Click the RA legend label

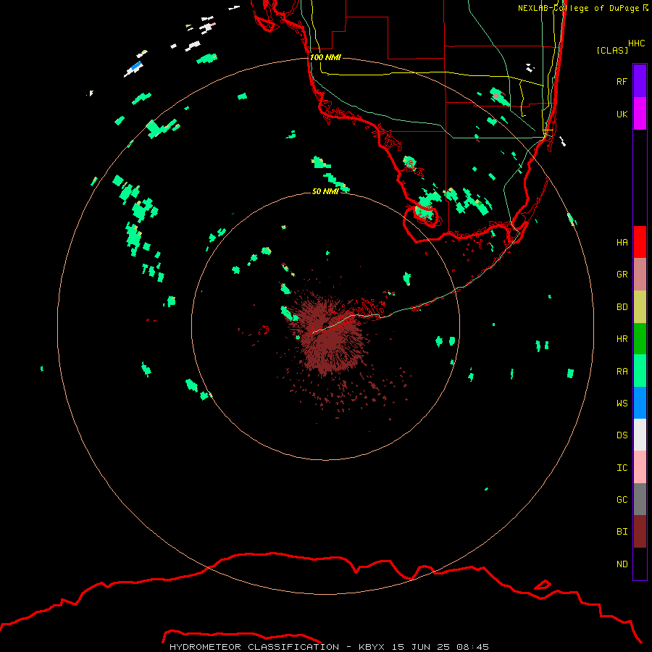click(x=622, y=372)
